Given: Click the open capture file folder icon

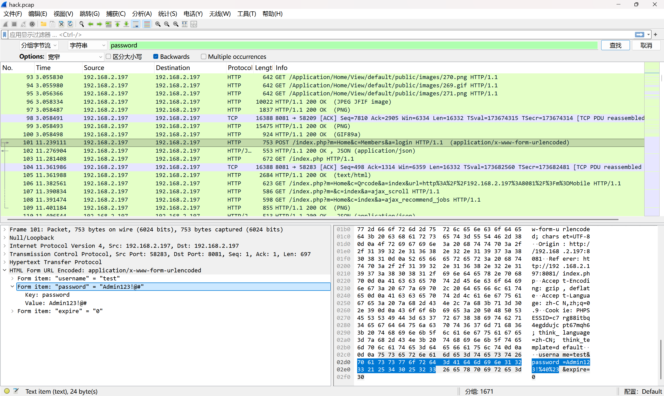Looking at the screenshot, I should [43, 24].
